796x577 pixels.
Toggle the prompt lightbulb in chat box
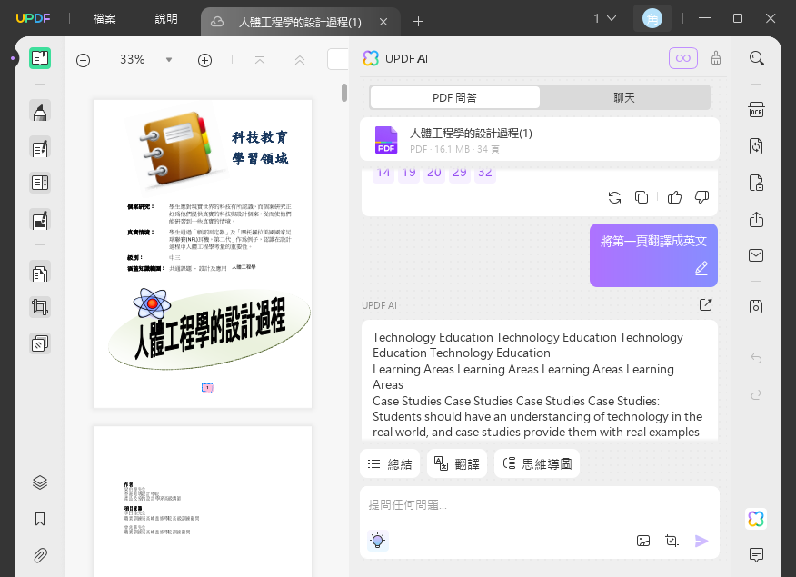[378, 541]
